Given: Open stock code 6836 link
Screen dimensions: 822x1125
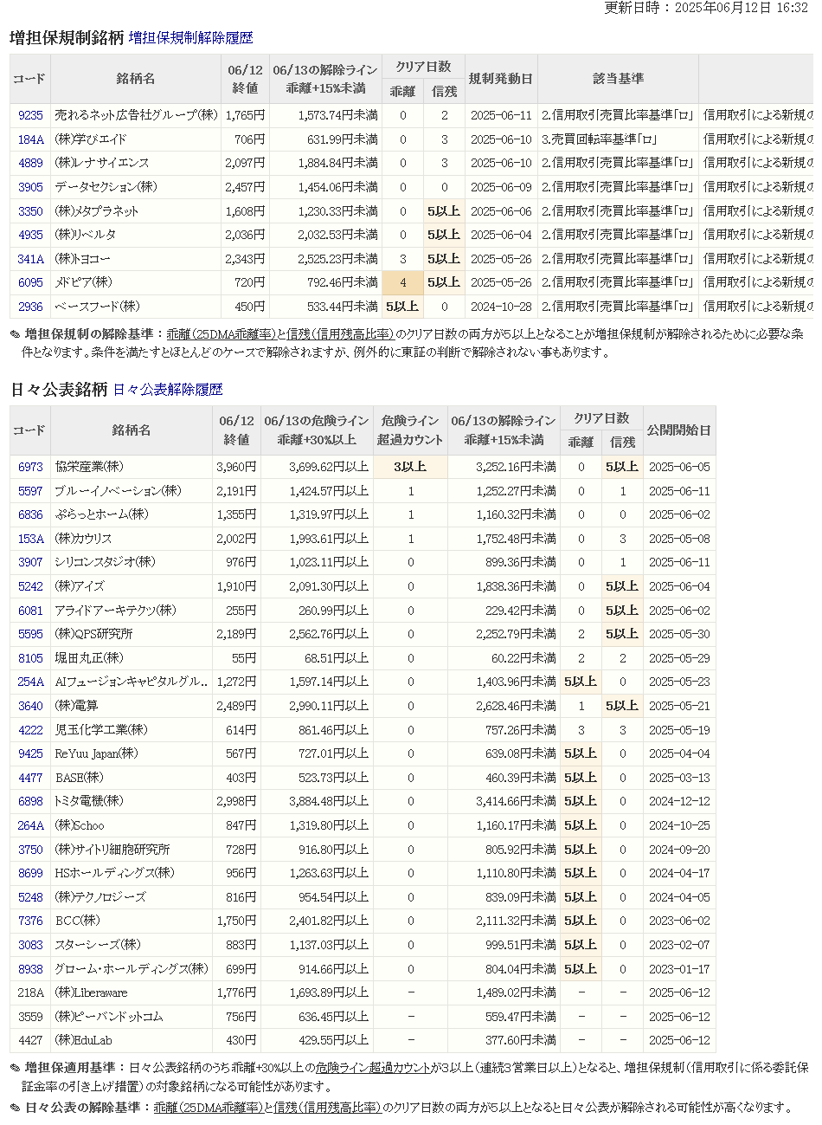Looking at the screenshot, I should pos(30,514).
